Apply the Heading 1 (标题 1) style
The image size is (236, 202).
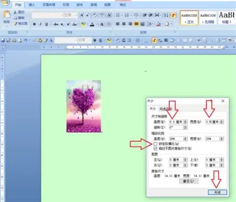(x=226, y=18)
